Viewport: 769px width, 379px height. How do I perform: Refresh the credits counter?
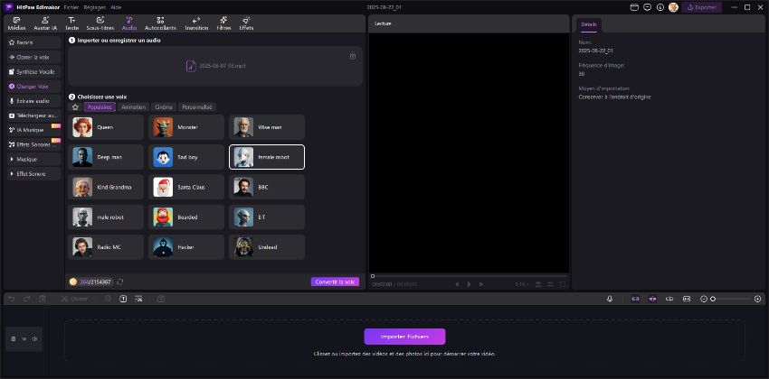pos(120,282)
